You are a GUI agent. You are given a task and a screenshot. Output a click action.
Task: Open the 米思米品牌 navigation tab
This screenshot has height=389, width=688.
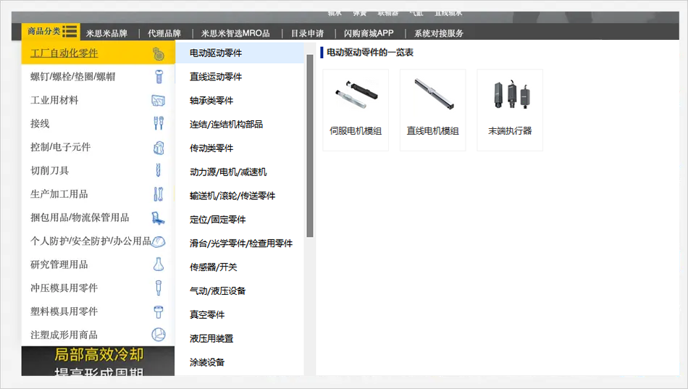[x=106, y=33]
